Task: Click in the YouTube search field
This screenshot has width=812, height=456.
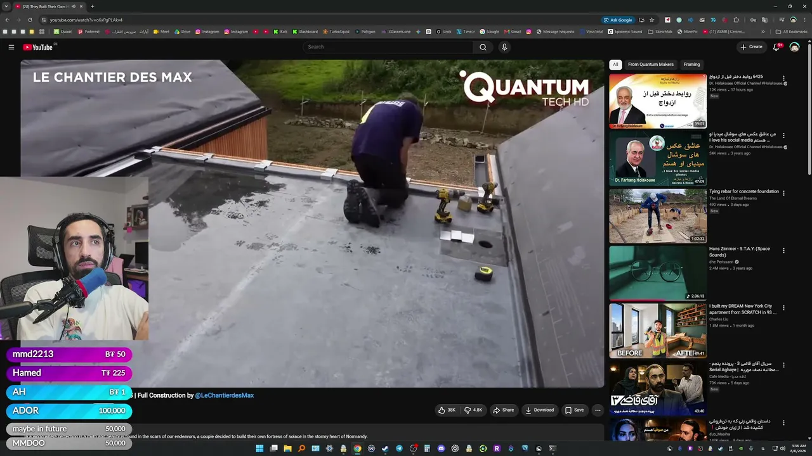Action: click(388, 47)
